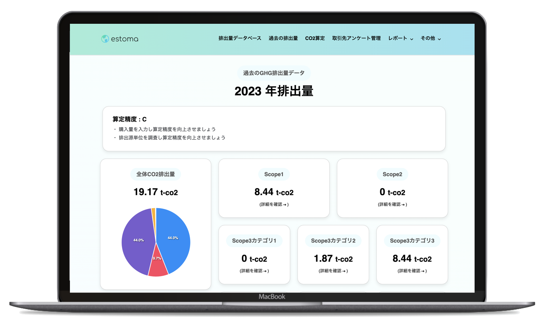Open the CO2算定 navigation link
This screenshot has width=546, height=330.
315,38
